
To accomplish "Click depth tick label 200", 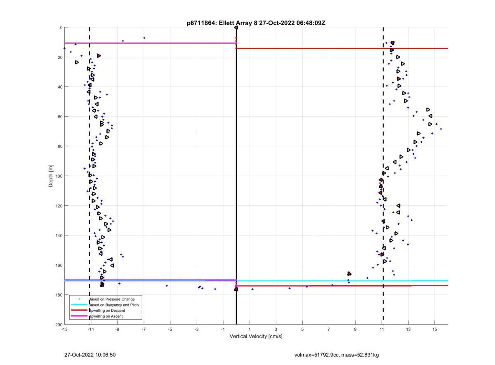I will tap(58, 325).
